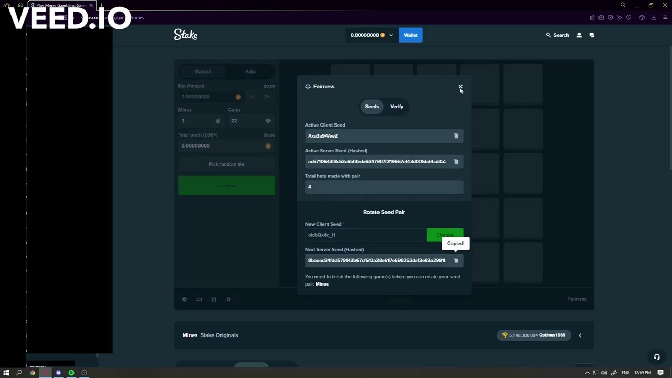672x378 pixels.
Task: Copy the Active Client Seed
Action: pyautogui.click(x=456, y=136)
